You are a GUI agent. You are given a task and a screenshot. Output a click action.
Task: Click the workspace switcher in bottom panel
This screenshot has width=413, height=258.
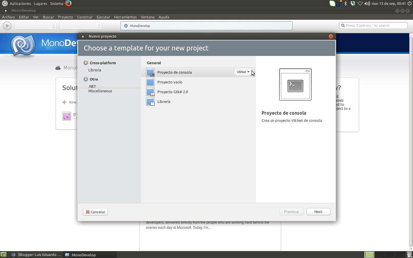pyautogui.click(x=384, y=255)
